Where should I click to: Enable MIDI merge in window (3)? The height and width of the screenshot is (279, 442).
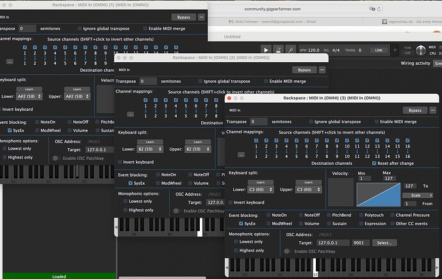point(376,122)
